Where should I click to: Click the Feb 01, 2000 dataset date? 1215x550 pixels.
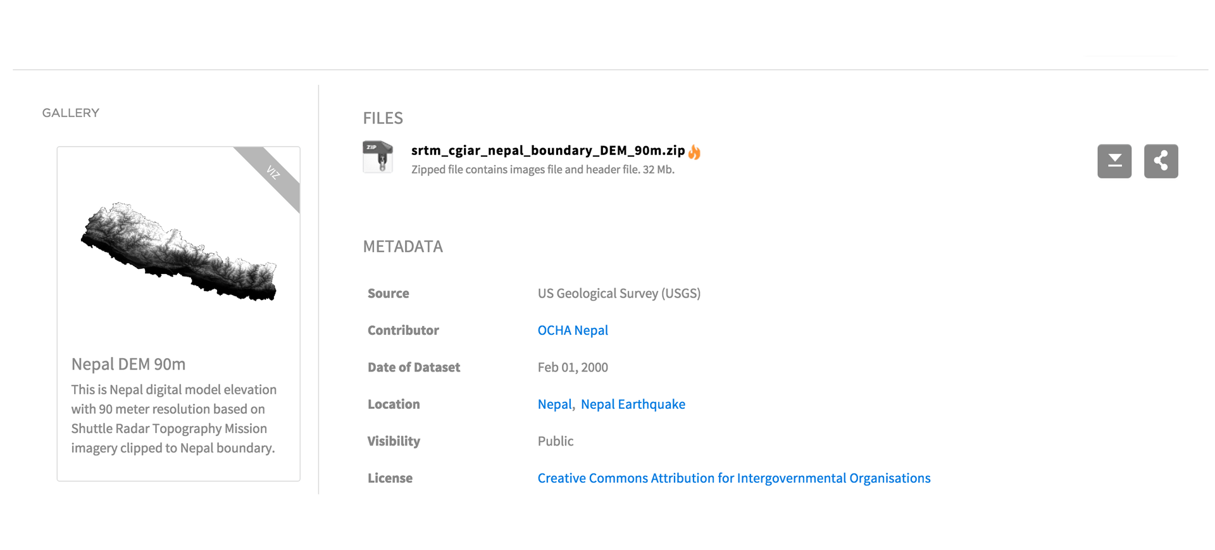point(572,368)
